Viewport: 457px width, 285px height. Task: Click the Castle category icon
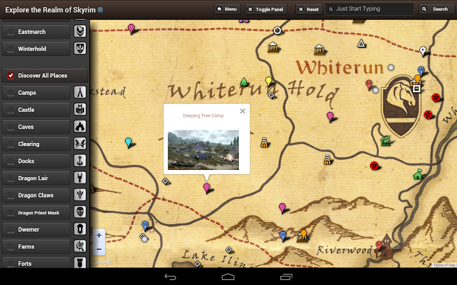click(x=80, y=109)
